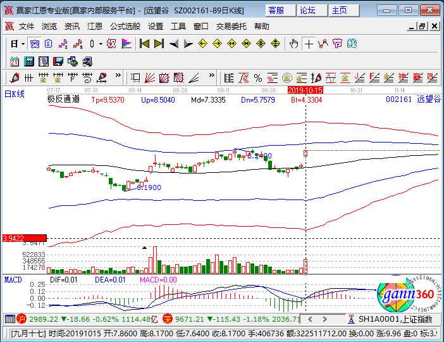This screenshot has height=342, width=444.
Task: Open the 公式选股 menu
Action: click(125, 27)
